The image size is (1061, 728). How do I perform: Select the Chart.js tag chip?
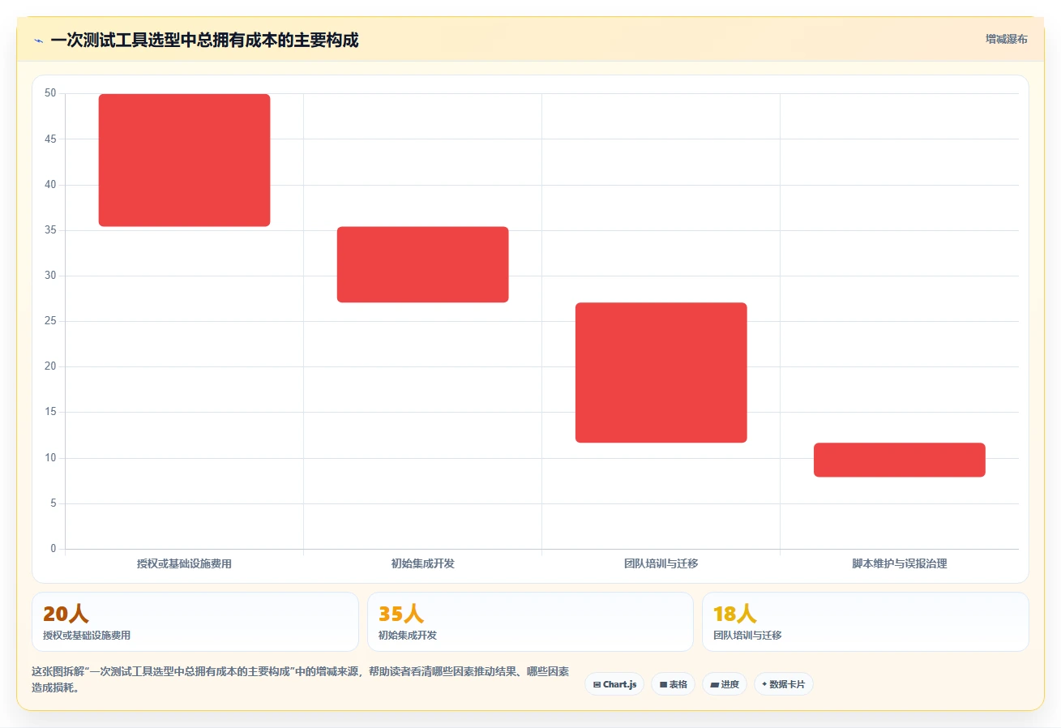pyautogui.click(x=614, y=684)
